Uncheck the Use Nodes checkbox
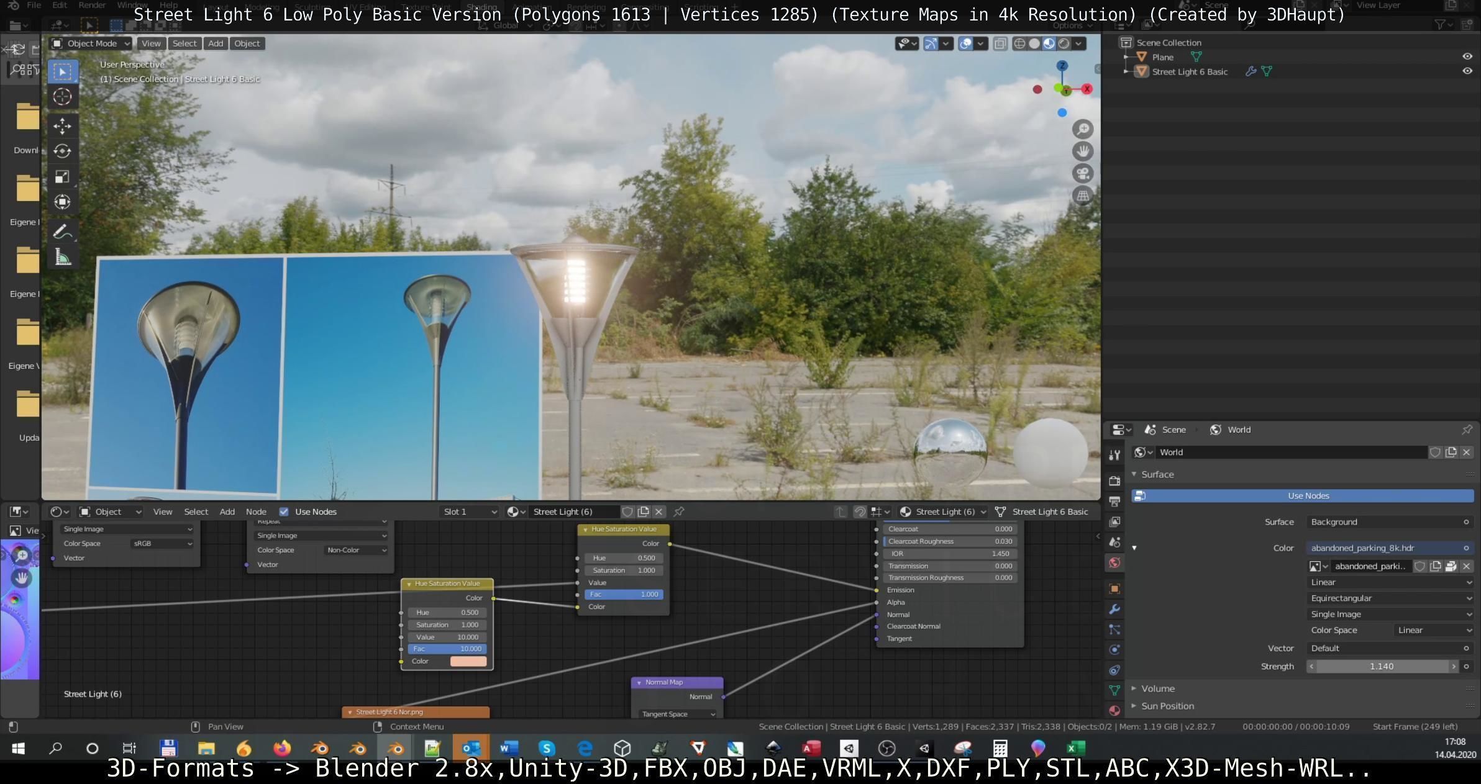The height and width of the screenshot is (784, 1481). click(x=284, y=511)
